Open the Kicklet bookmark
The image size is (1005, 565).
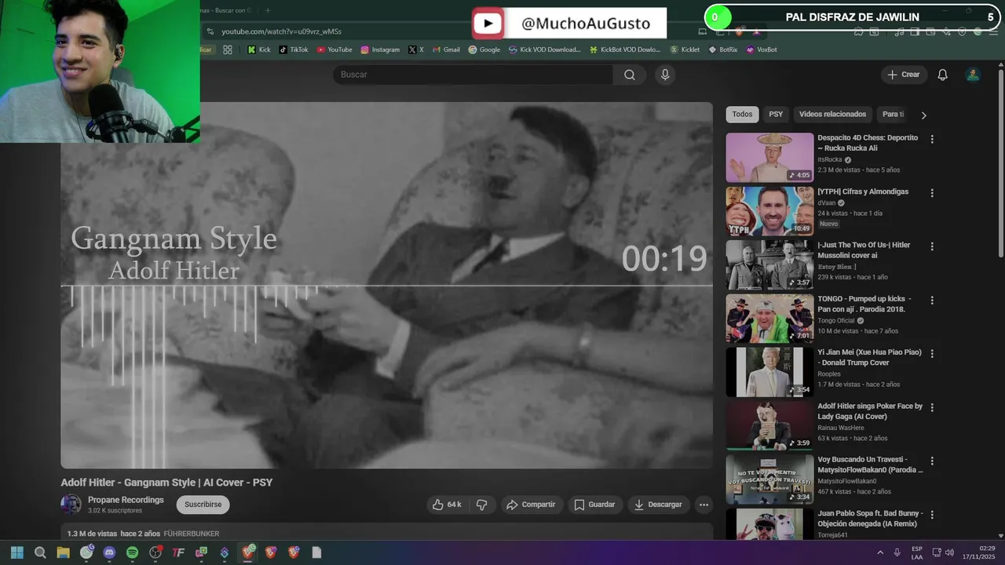coord(685,49)
